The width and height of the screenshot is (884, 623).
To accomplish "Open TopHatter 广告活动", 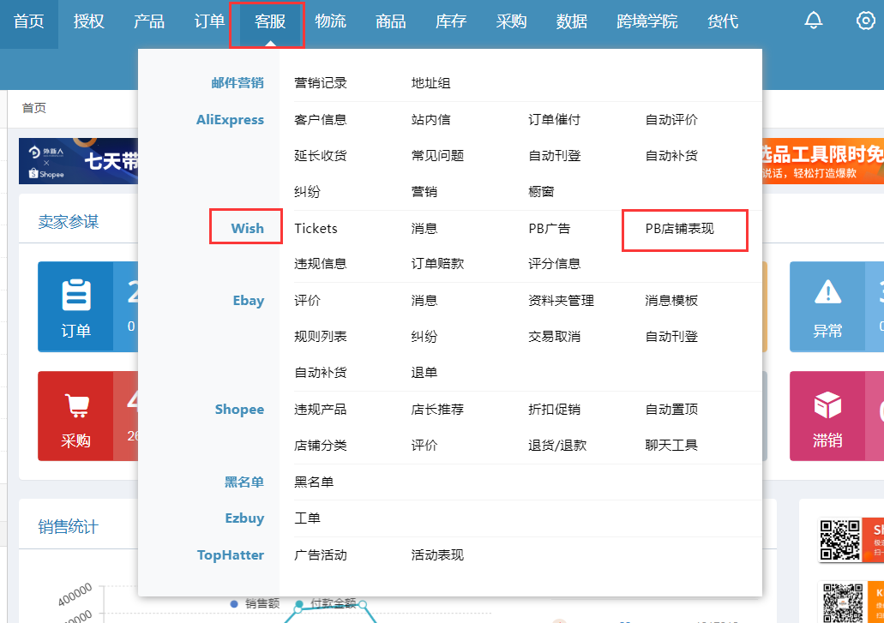I will pos(320,555).
